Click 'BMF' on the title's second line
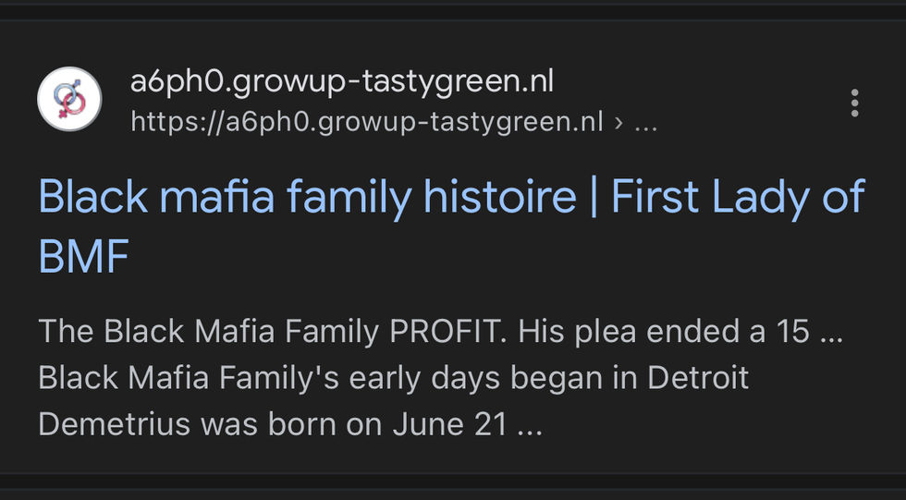This screenshot has height=500, width=906. coord(84,256)
